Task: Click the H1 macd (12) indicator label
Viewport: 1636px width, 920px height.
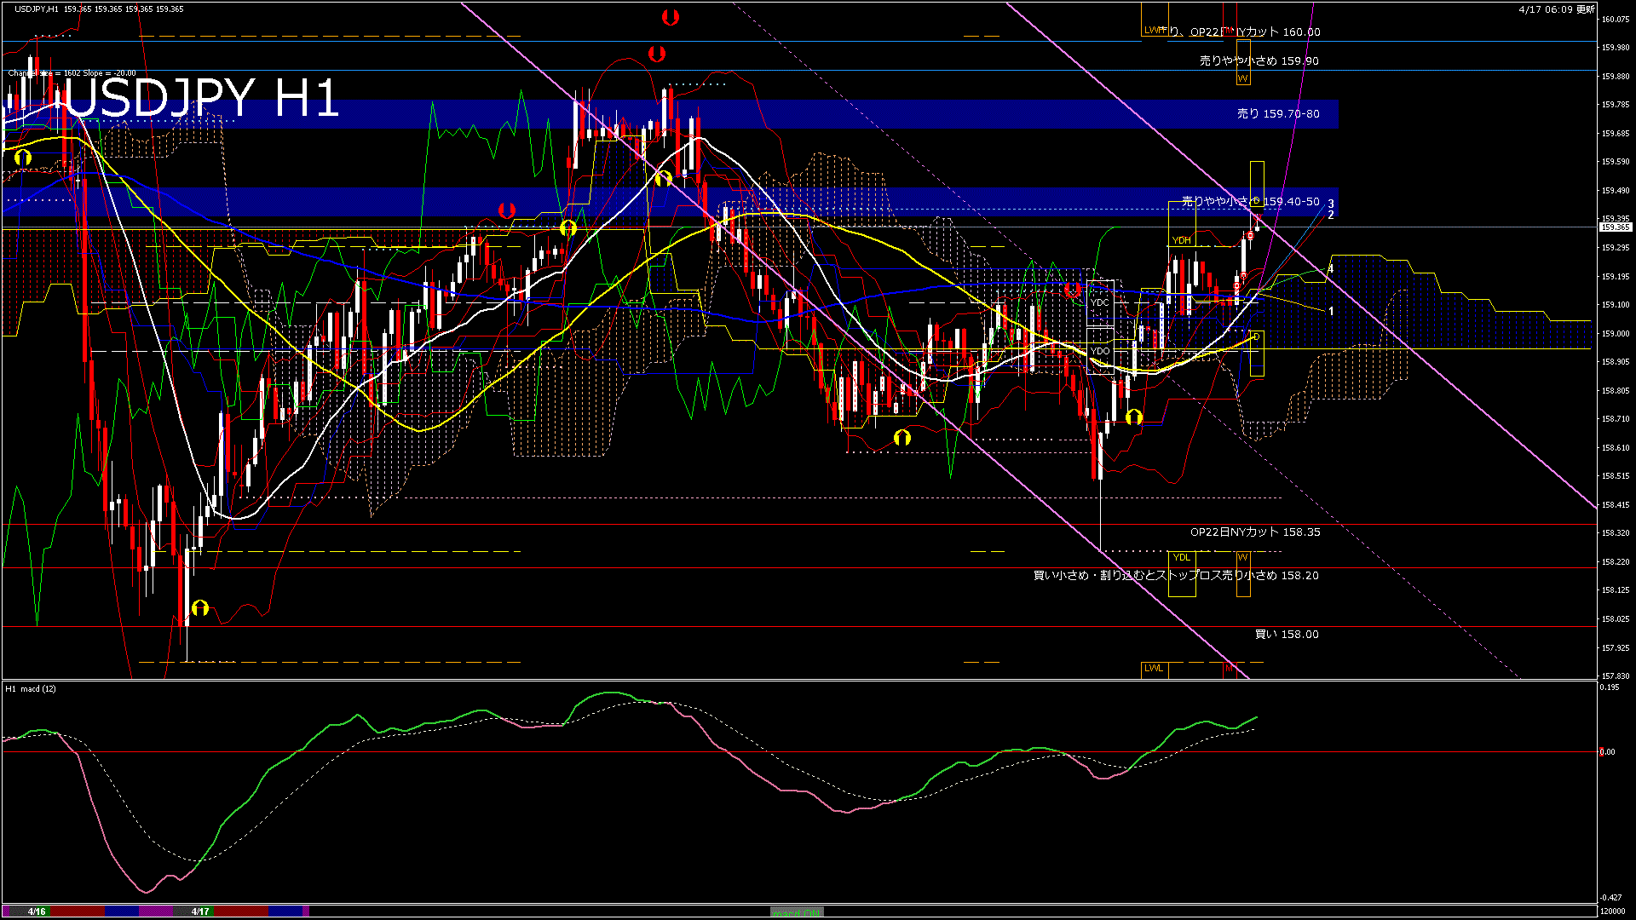Action: (31, 688)
